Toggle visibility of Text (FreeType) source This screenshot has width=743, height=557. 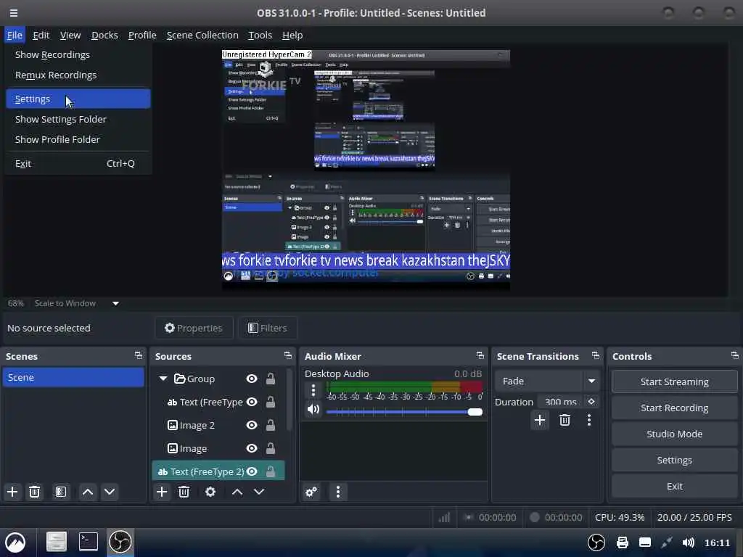coord(252,402)
